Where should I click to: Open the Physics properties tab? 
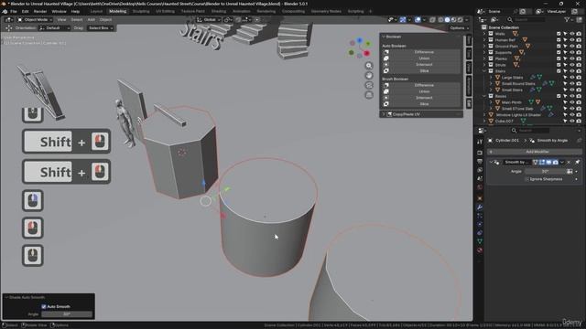(480, 224)
